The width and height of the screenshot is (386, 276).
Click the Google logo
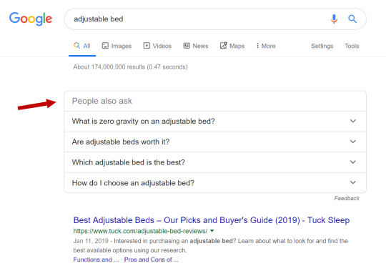click(x=31, y=19)
